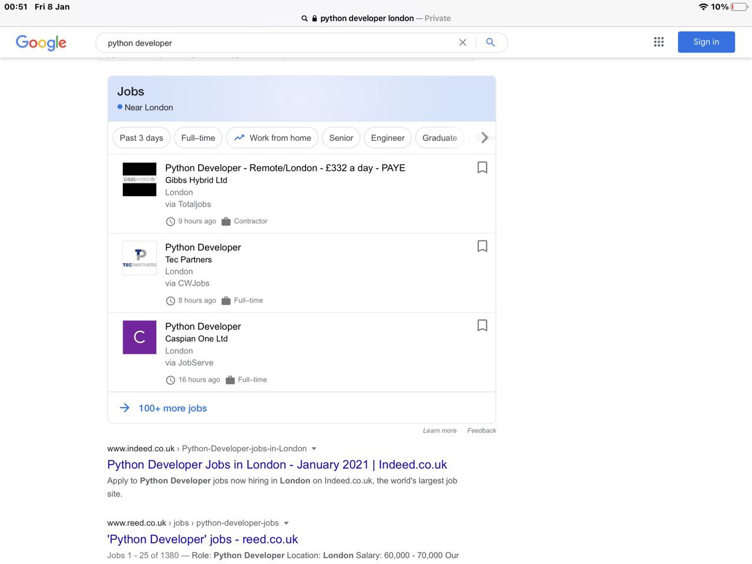Screen dimensions: 752x564
Task: Bookmark the Caspian One Ltd job
Action: click(x=482, y=325)
